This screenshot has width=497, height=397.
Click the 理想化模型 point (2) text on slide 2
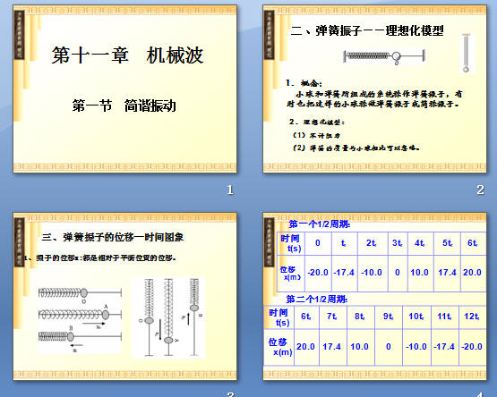click(x=356, y=148)
